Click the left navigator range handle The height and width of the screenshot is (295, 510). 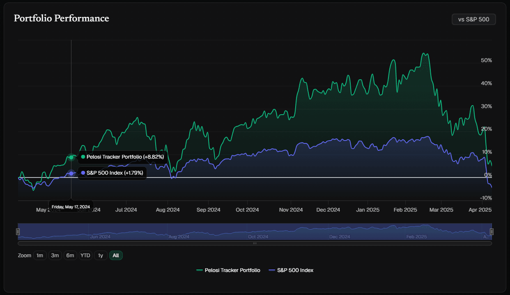18,232
